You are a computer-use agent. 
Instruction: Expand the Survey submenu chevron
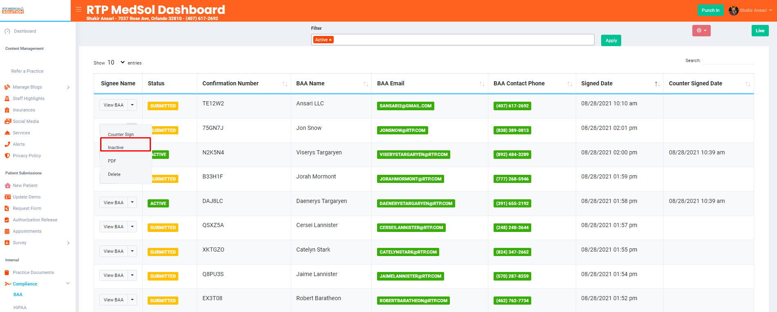point(68,243)
